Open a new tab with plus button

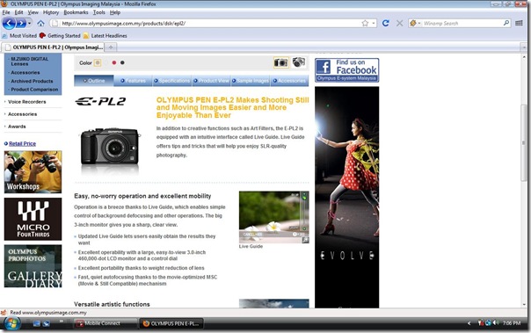[111, 47]
